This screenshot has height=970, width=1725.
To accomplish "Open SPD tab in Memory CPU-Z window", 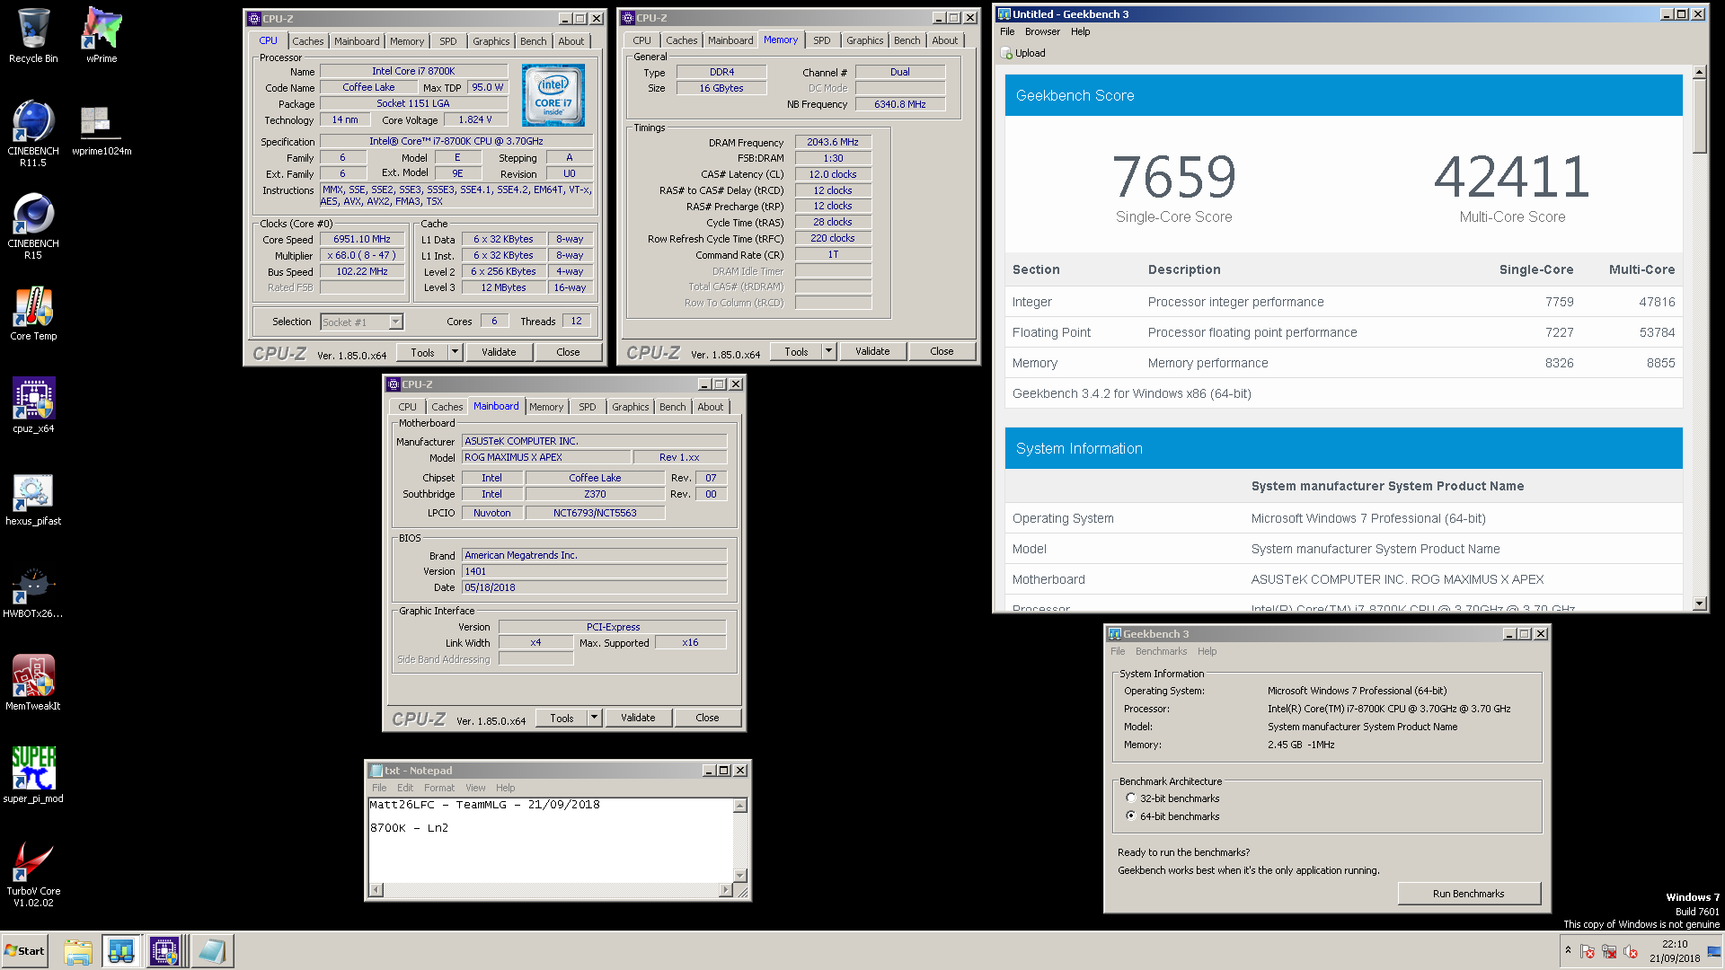I will (821, 40).
